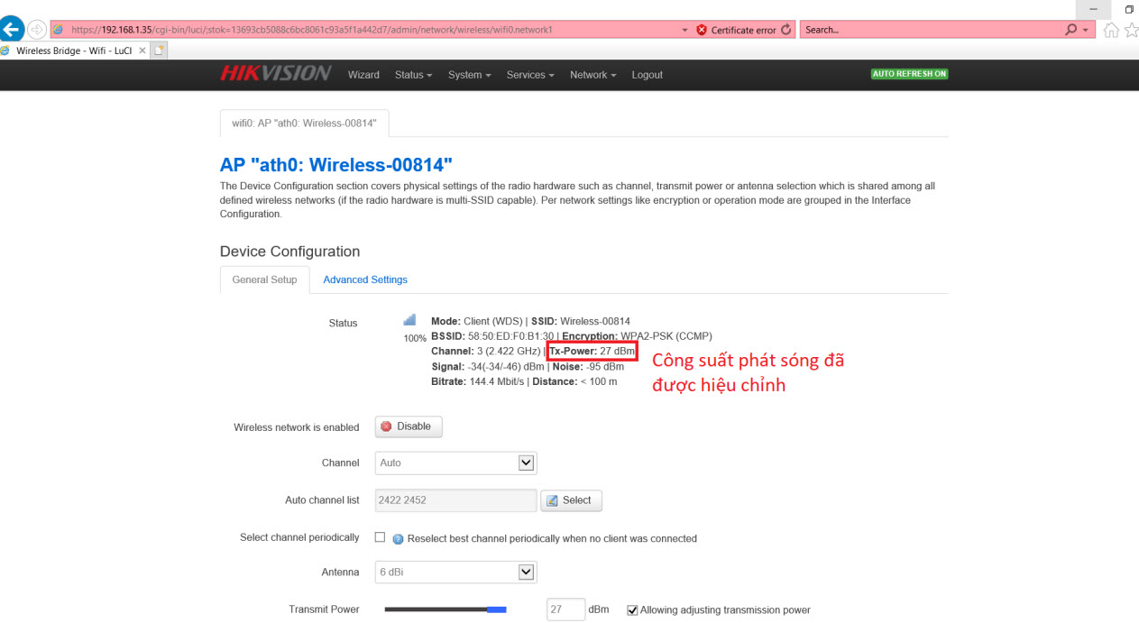Click Select button next to auto channel list
The image size is (1139, 623).
click(571, 500)
